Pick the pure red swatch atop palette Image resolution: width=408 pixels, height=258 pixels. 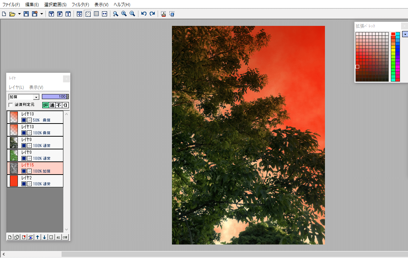(x=393, y=34)
